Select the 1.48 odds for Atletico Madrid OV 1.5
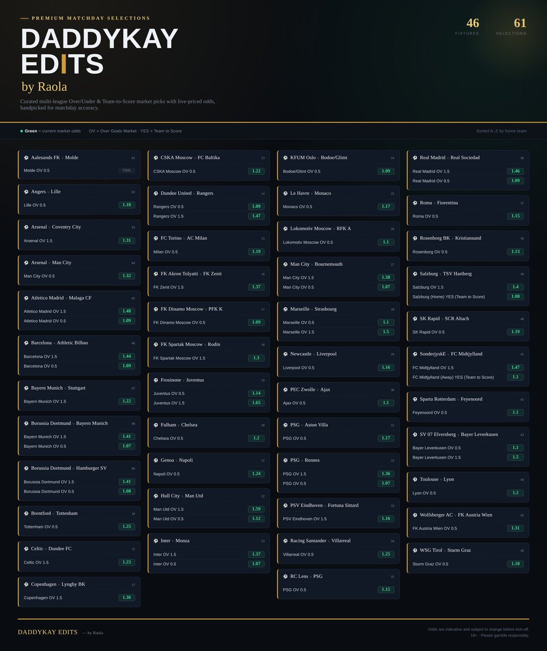The width and height of the screenshot is (547, 651). click(127, 311)
